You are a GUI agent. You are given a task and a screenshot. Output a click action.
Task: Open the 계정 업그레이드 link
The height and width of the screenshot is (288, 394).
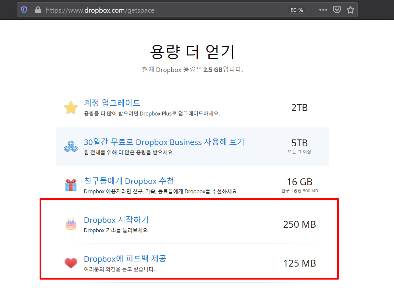pyautogui.click(x=112, y=103)
